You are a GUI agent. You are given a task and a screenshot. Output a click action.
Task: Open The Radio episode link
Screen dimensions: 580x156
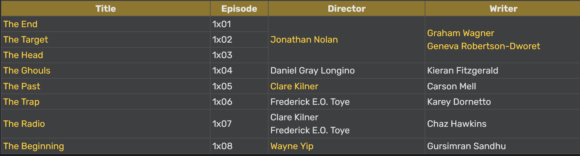click(x=24, y=124)
